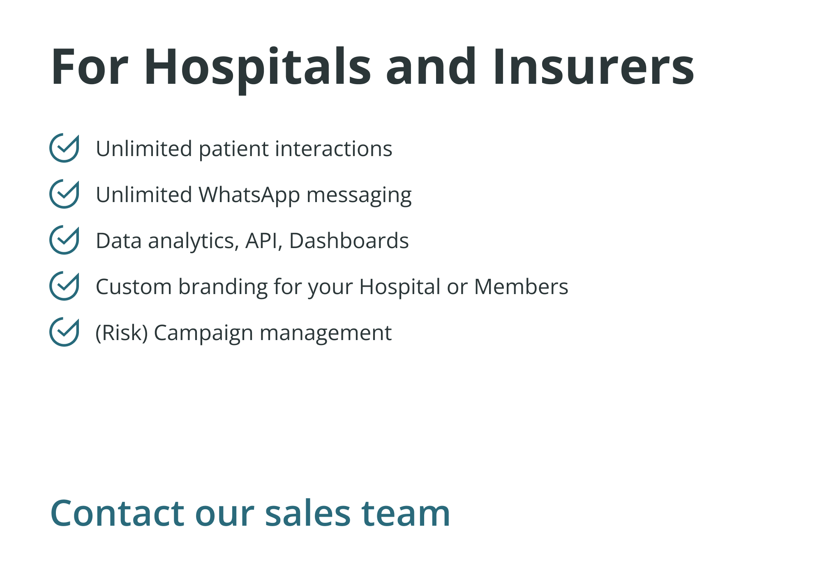The width and height of the screenshot is (822, 575).
Task: Click the word WhatsApp in the feature list
Action: point(249,195)
